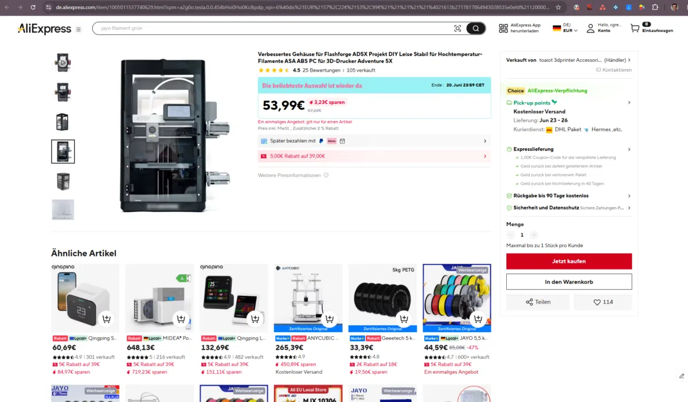Click the info icon next to Weitere Preisinformationen

point(326,175)
